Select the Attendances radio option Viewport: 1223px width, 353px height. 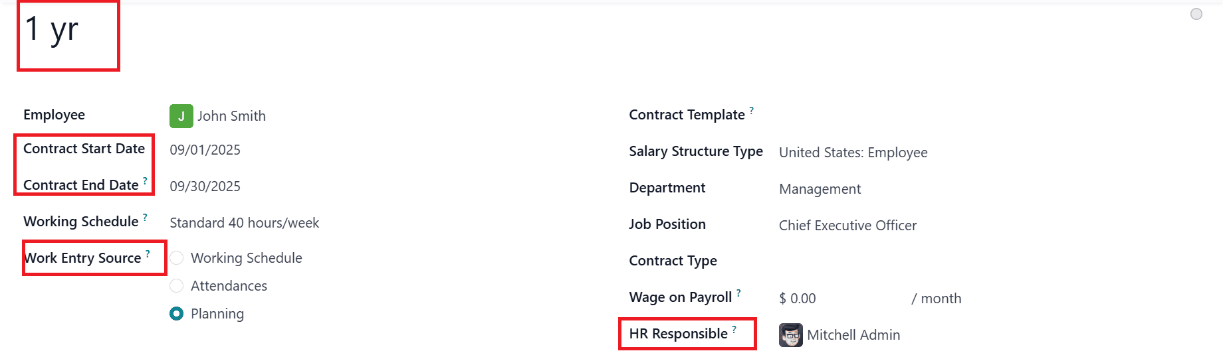pos(176,286)
